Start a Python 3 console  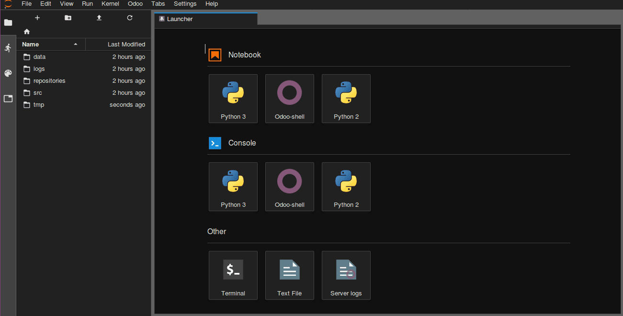[x=233, y=187]
